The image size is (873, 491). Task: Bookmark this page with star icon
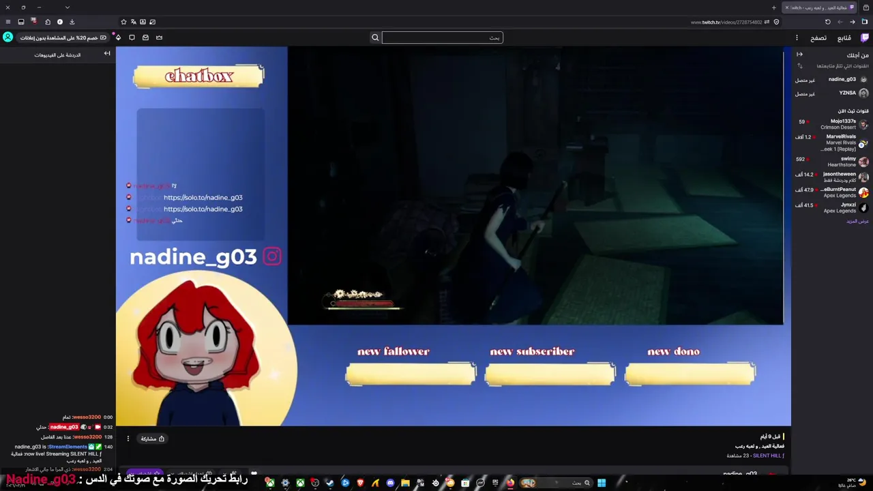click(x=123, y=22)
